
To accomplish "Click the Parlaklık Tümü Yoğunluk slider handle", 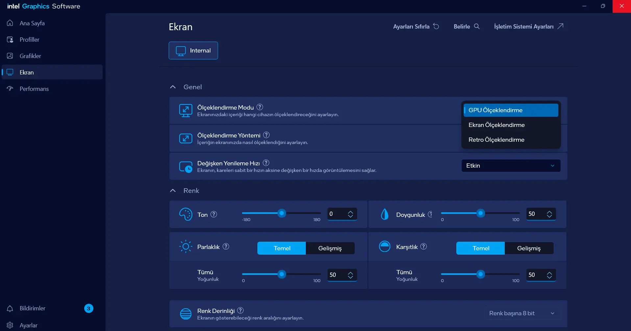I will [281, 274].
